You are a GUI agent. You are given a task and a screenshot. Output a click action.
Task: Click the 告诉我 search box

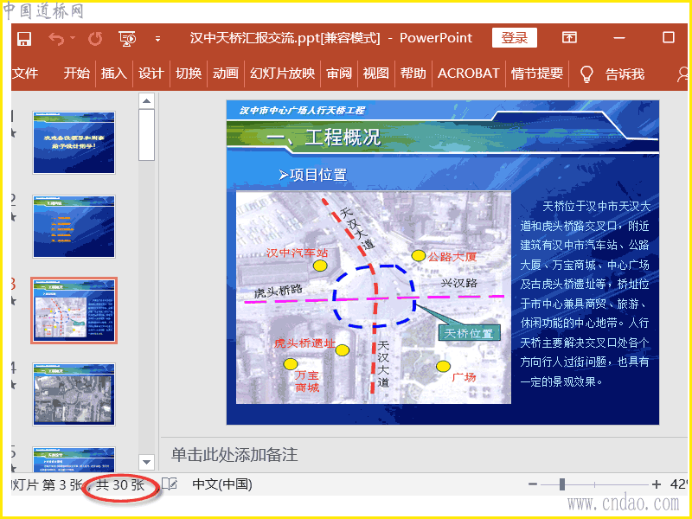tap(625, 74)
